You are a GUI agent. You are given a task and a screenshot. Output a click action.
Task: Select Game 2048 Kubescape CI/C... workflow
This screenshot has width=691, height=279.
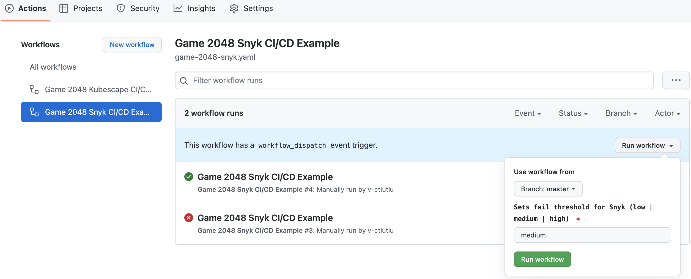click(91, 89)
